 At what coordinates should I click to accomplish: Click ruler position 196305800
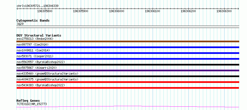(45, 11)
